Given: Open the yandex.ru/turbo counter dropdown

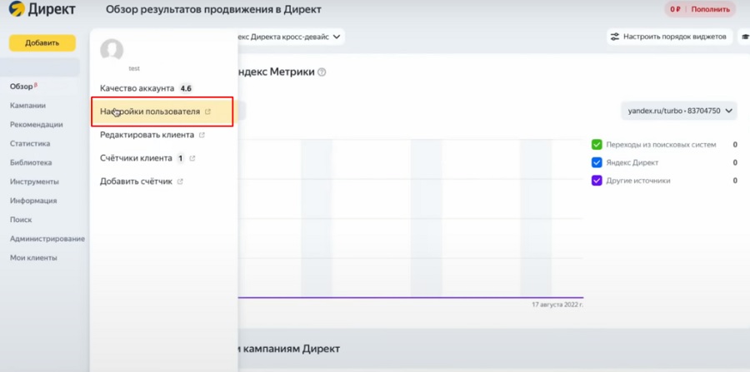Looking at the screenshot, I should tap(678, 111).
